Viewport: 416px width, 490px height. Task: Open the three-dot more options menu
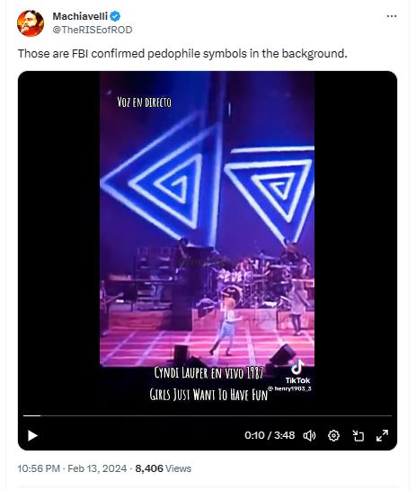[392, 16]
